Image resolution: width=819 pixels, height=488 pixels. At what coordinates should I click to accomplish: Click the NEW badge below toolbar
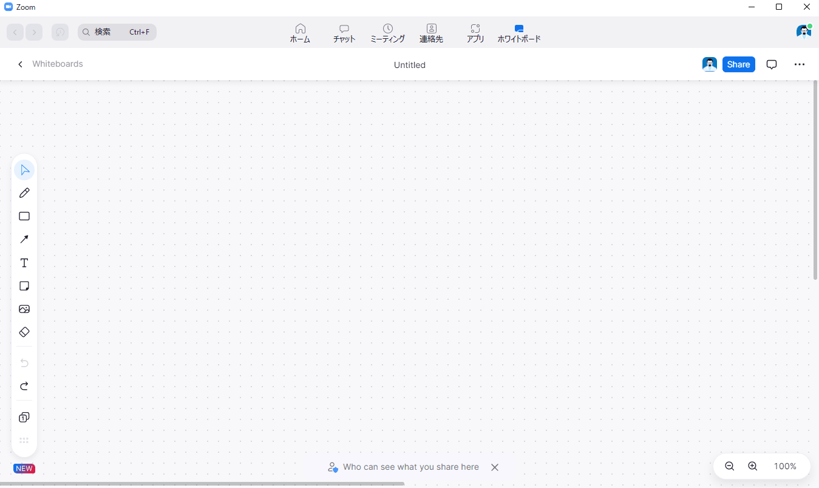(24, 469)
